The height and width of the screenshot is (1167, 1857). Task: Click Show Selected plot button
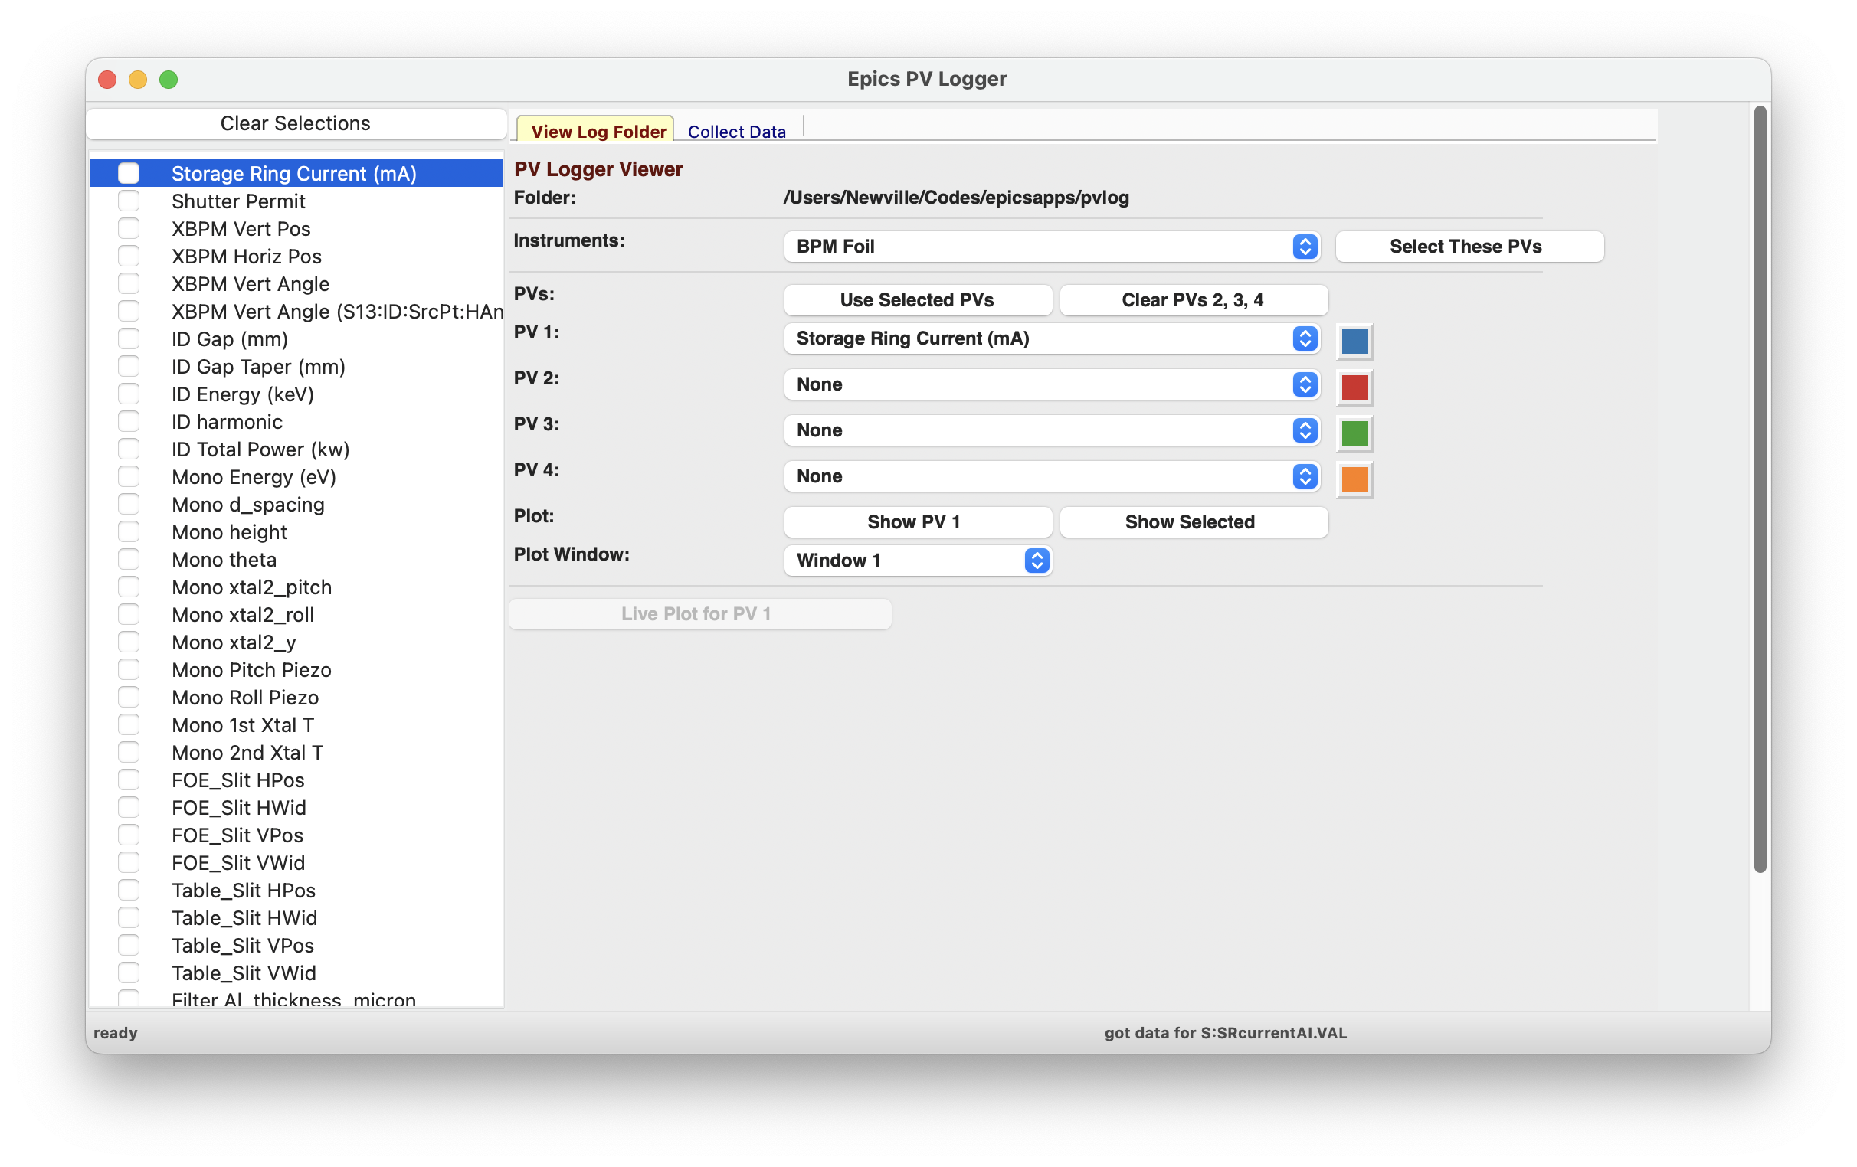(1189, 521)
